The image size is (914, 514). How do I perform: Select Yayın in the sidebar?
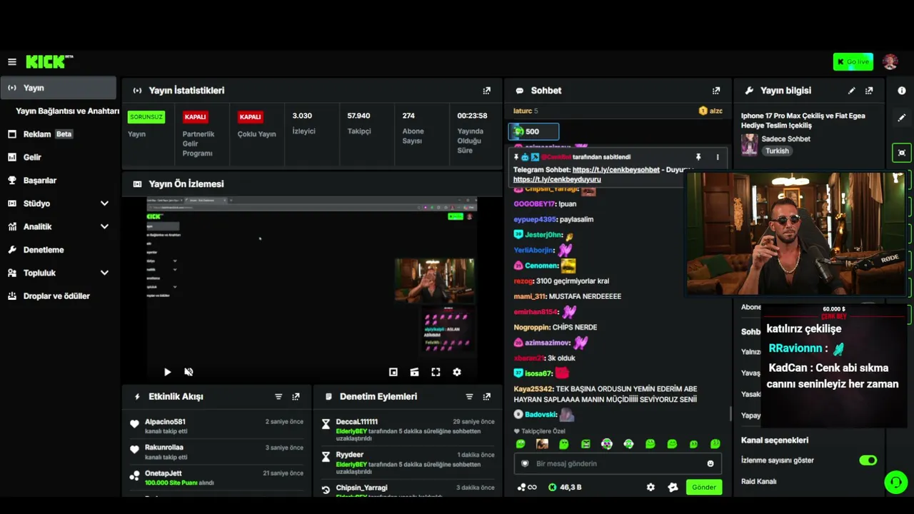coord(59,88)
